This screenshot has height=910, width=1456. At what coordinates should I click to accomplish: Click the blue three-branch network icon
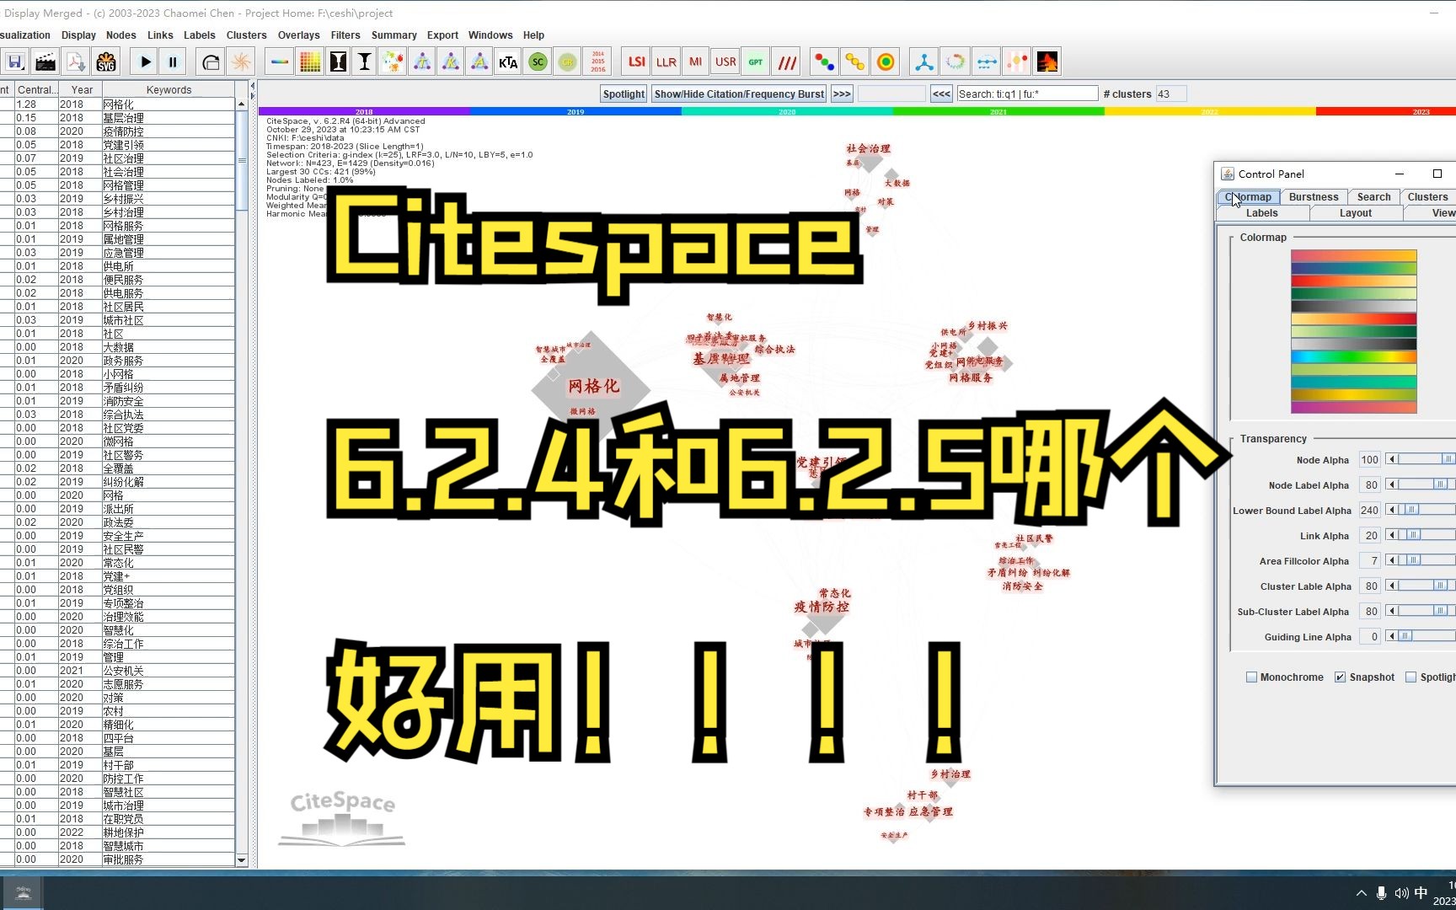click(924, 62)
